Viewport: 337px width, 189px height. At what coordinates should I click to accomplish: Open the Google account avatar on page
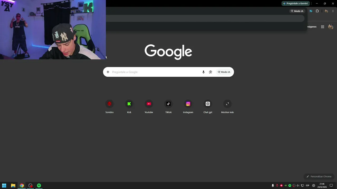pos(331,27)
